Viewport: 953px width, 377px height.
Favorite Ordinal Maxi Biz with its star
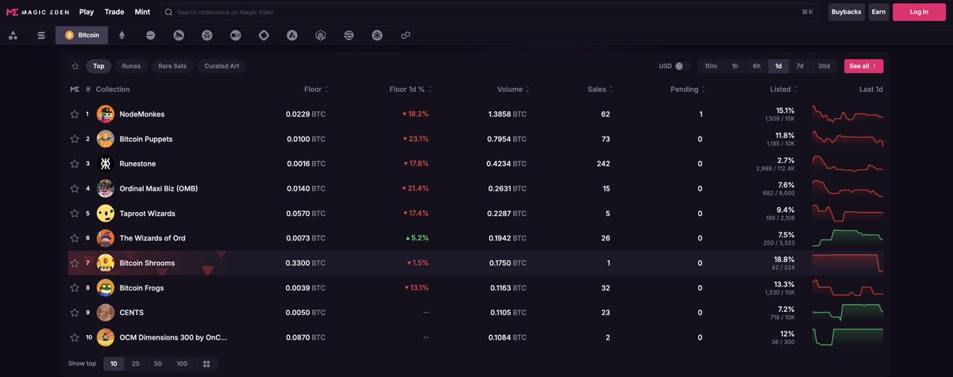[75, 189]
